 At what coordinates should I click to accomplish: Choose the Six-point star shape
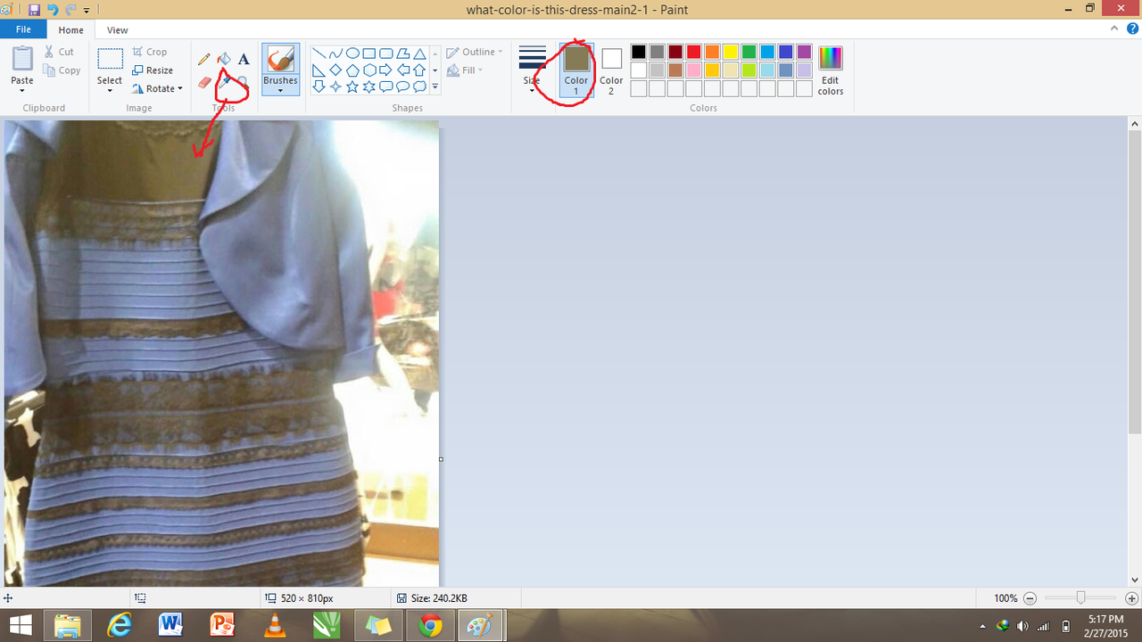pos(369,86)
